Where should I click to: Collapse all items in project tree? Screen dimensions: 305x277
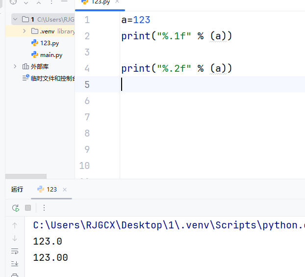[39, 2]
